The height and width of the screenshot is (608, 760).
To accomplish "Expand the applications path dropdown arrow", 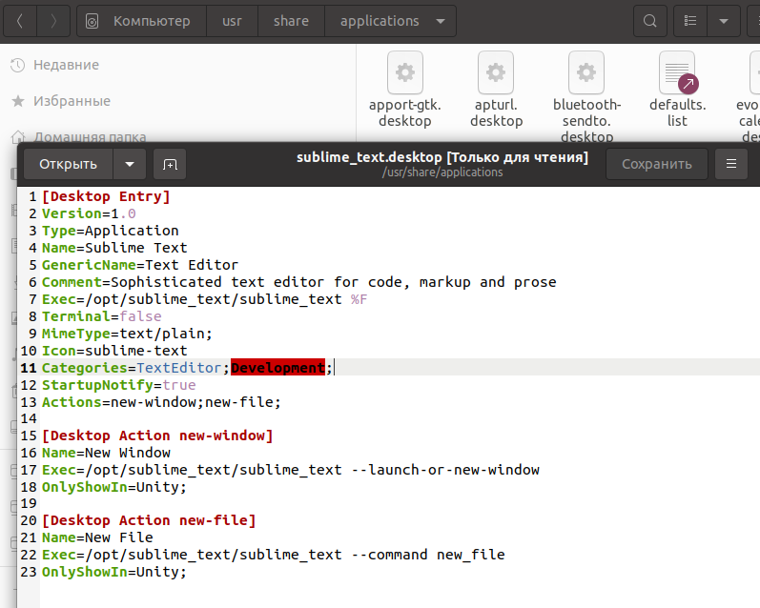I will [x=439, y=21].
